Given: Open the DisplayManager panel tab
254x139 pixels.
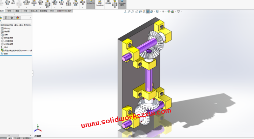Looking at the screenshot, I should click(x=18, y=18).
